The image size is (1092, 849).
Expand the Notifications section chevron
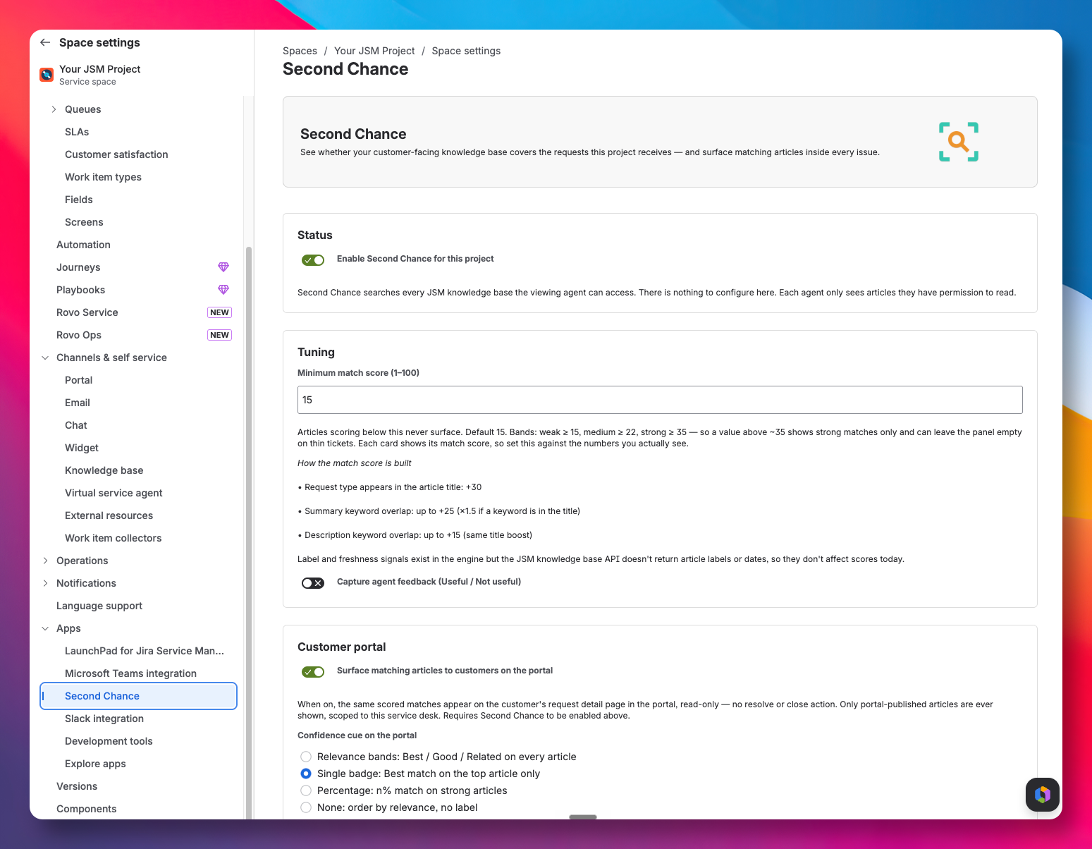[x=45, y=583]
